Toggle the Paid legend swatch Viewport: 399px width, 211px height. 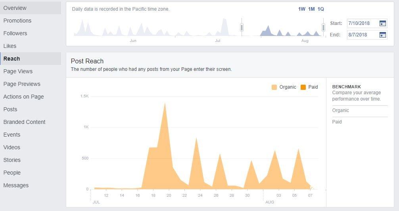(x=303, y=87)
